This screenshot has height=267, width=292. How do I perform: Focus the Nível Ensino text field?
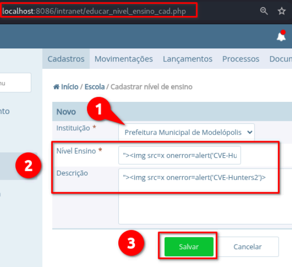(x=180, y=155)
